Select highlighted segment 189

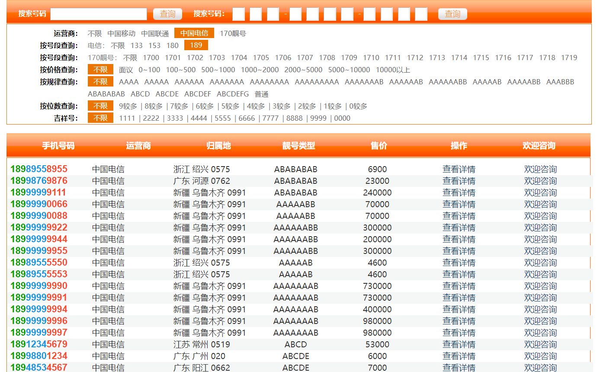point(196,45)
